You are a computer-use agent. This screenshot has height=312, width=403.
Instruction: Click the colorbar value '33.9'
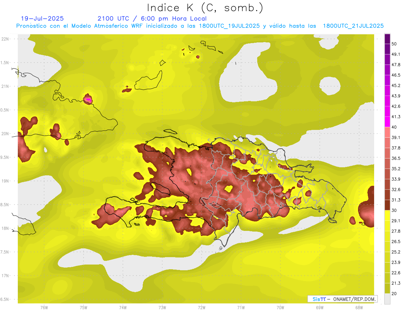396,179
